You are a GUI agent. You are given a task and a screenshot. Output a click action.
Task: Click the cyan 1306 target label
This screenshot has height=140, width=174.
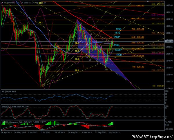(x=119, y=55)
